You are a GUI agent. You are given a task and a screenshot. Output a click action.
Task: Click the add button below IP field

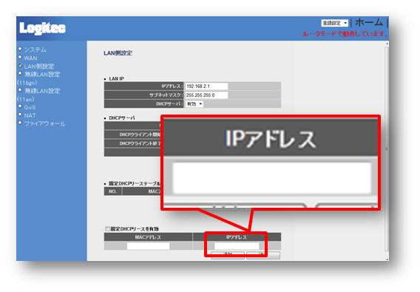tap(228, 254)
